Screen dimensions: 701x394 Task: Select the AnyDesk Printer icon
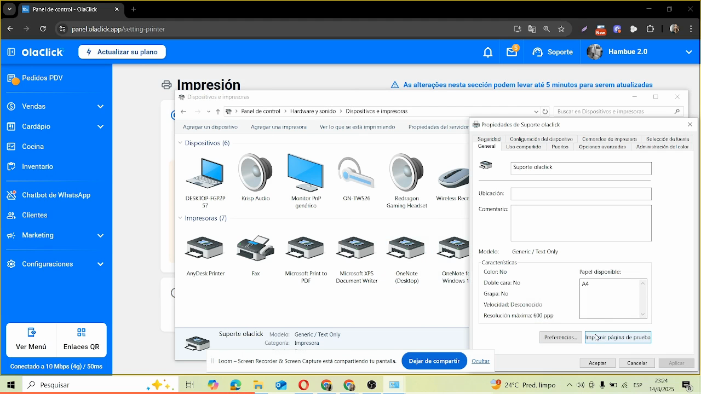point(205,256)
